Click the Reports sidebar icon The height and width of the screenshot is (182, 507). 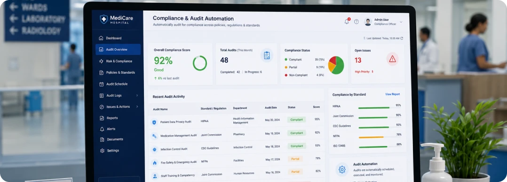(102, 118)
